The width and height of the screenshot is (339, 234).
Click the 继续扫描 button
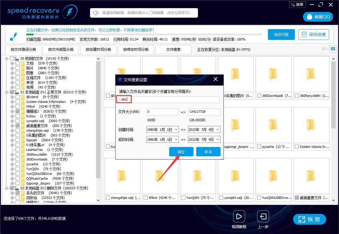pos(281,34)
